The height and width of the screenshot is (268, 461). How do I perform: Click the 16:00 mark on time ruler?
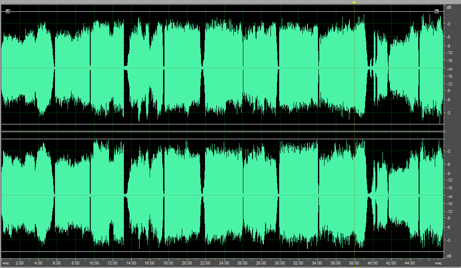149,263
